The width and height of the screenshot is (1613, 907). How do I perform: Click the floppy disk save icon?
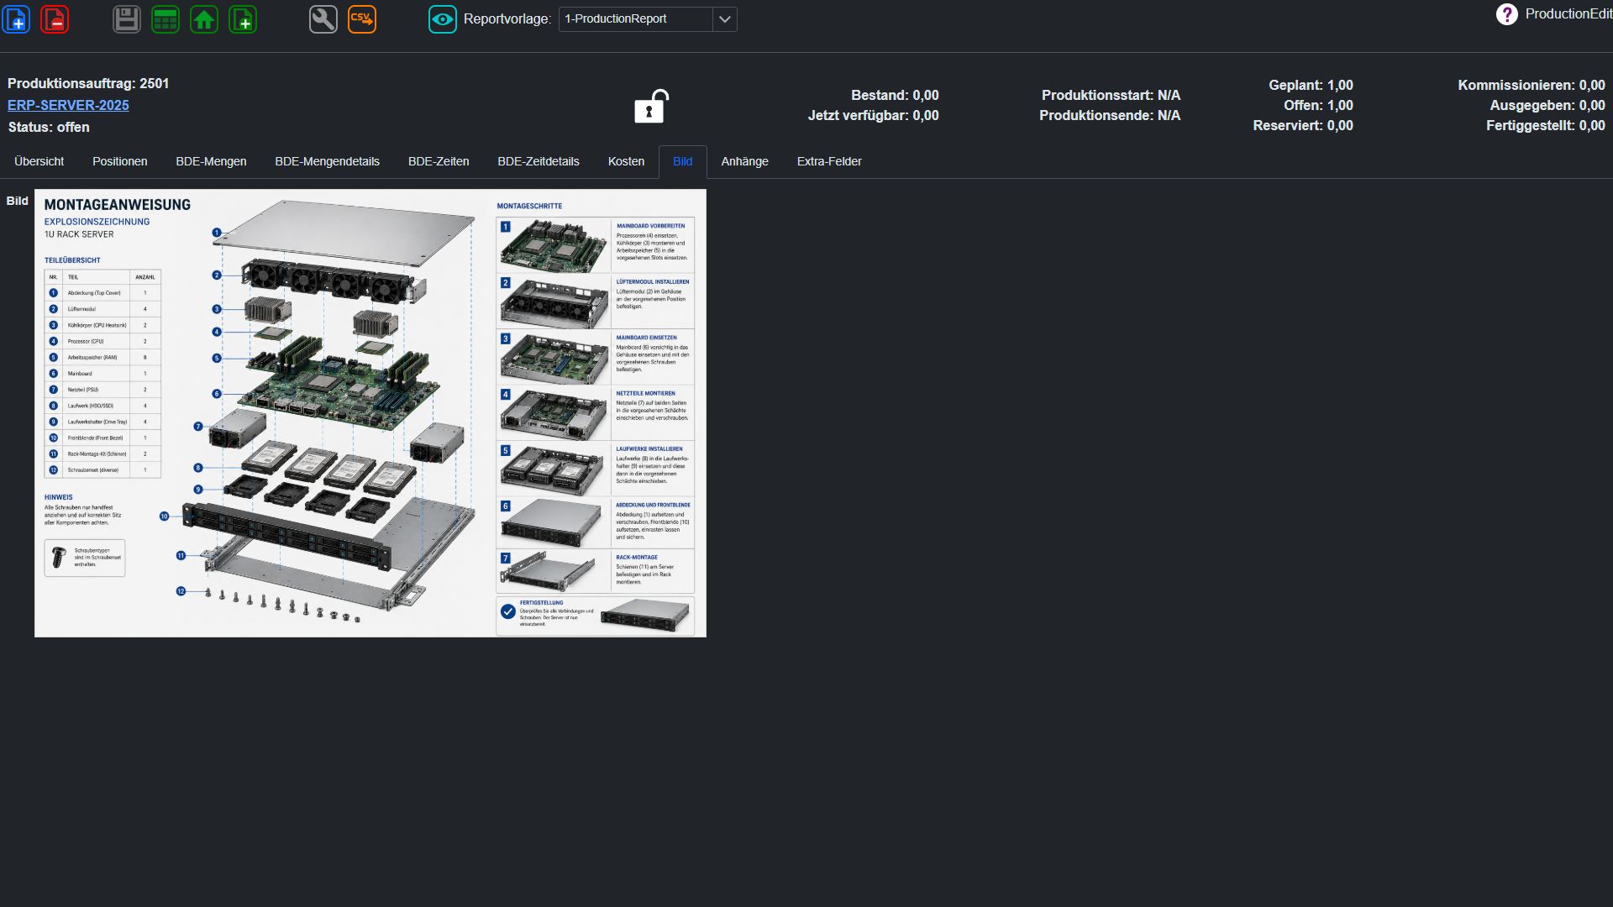pos(127,18)
